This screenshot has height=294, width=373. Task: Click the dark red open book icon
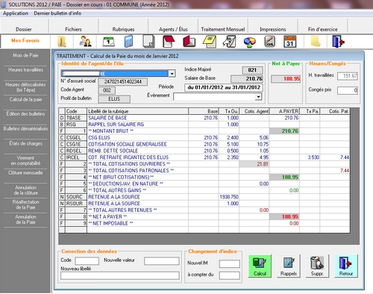click(x=189, y=41)
